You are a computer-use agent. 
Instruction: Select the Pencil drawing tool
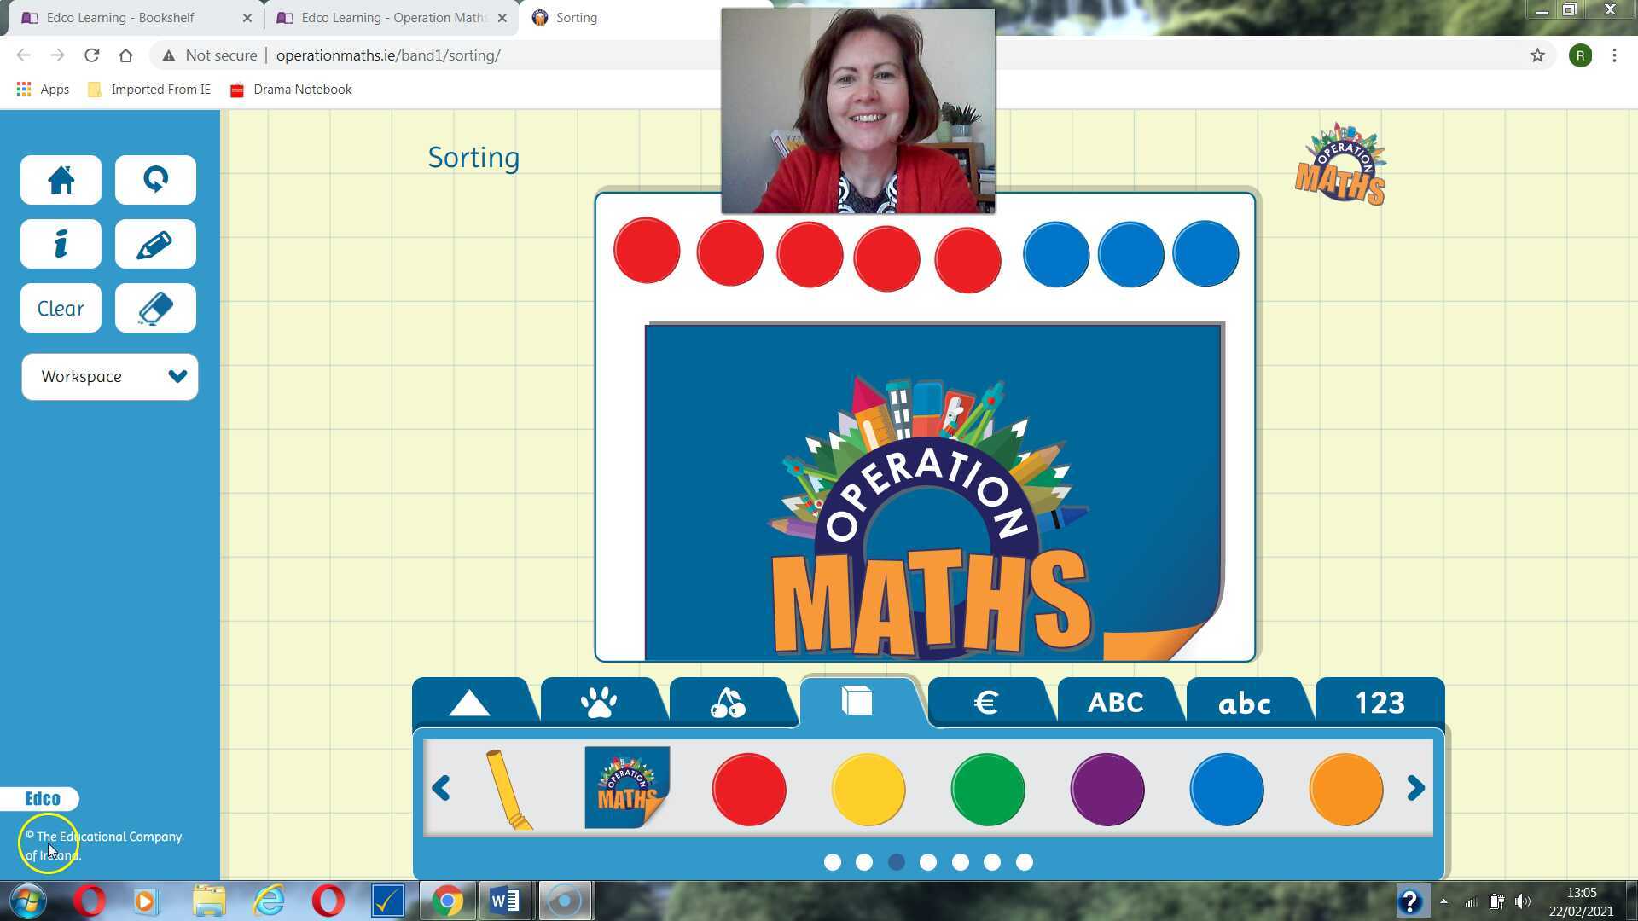(154, 244)
